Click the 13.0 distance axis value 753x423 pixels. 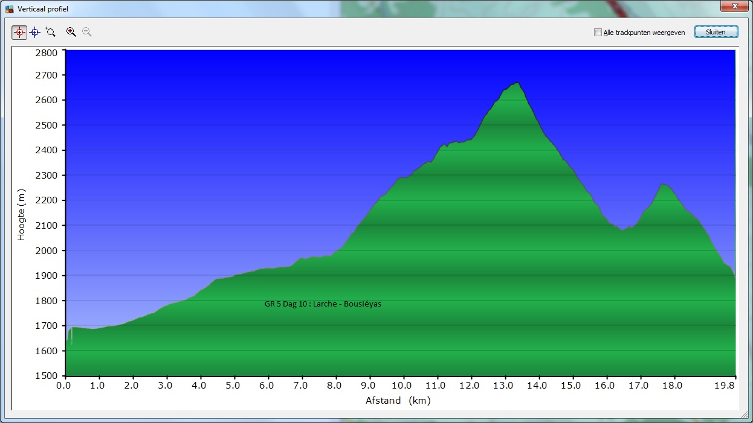(502, 386)
